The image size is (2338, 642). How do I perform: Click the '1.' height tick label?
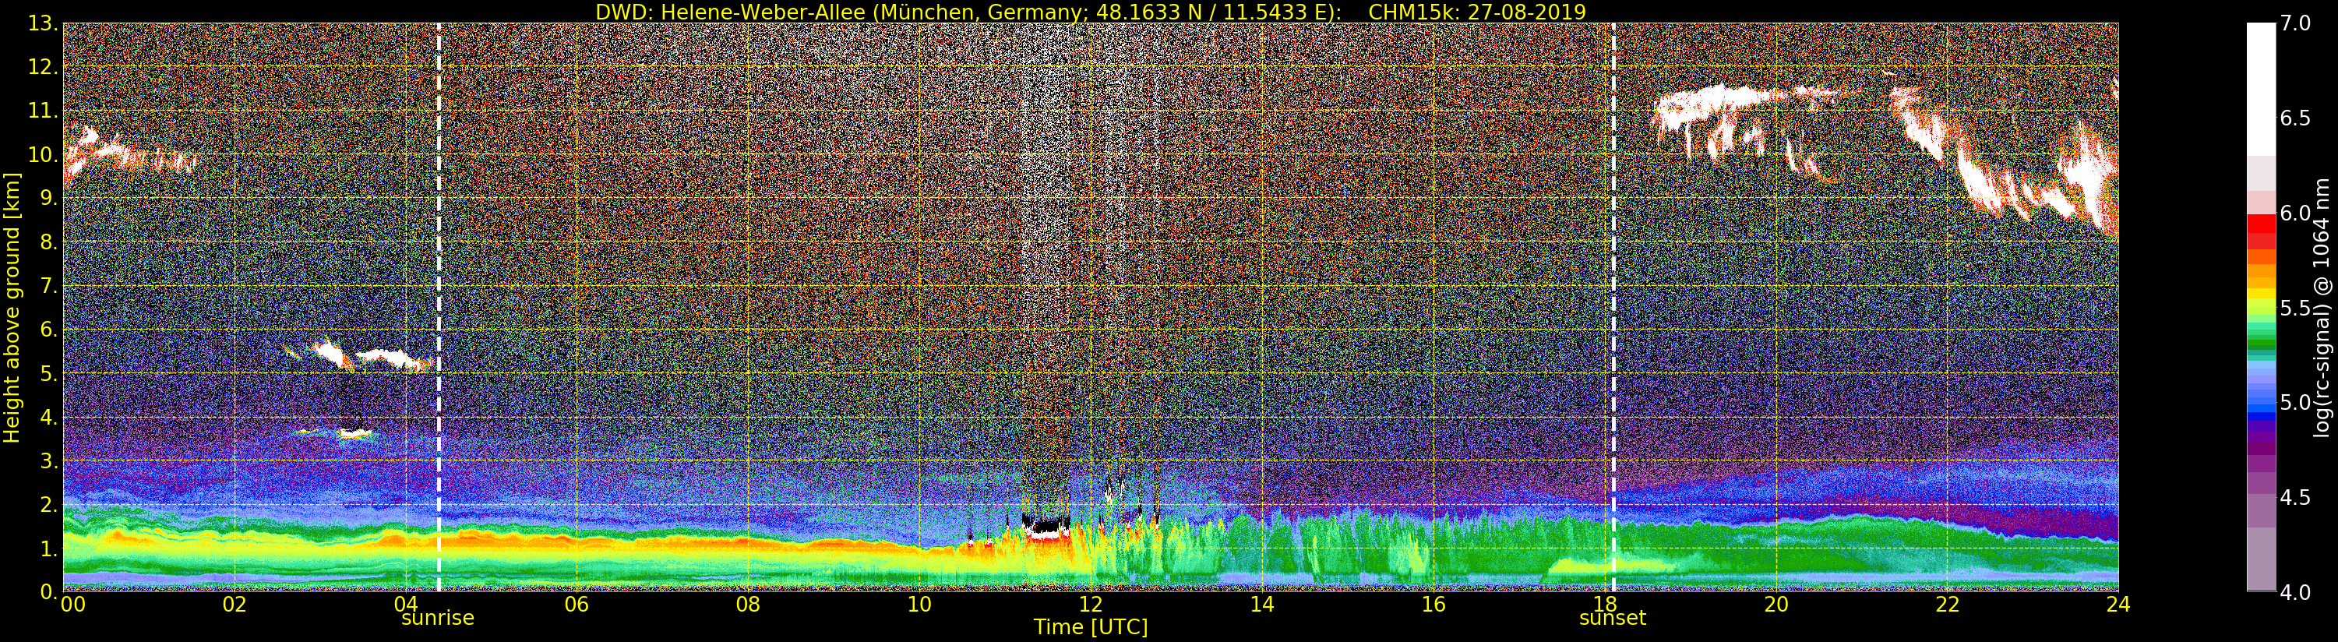[49, 548]
